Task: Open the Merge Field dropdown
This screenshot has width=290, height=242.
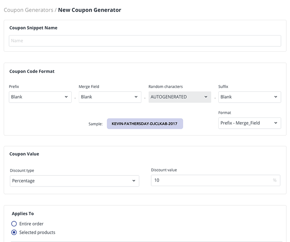Action: coord(110,97)
